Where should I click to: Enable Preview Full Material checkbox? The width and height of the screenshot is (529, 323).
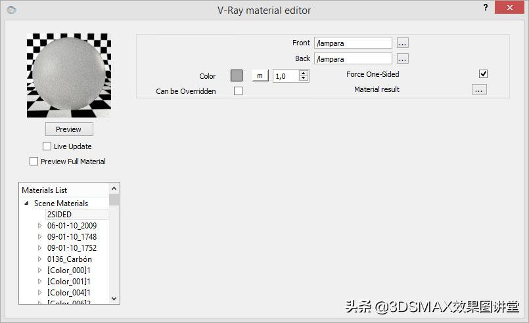pos(34,161)
